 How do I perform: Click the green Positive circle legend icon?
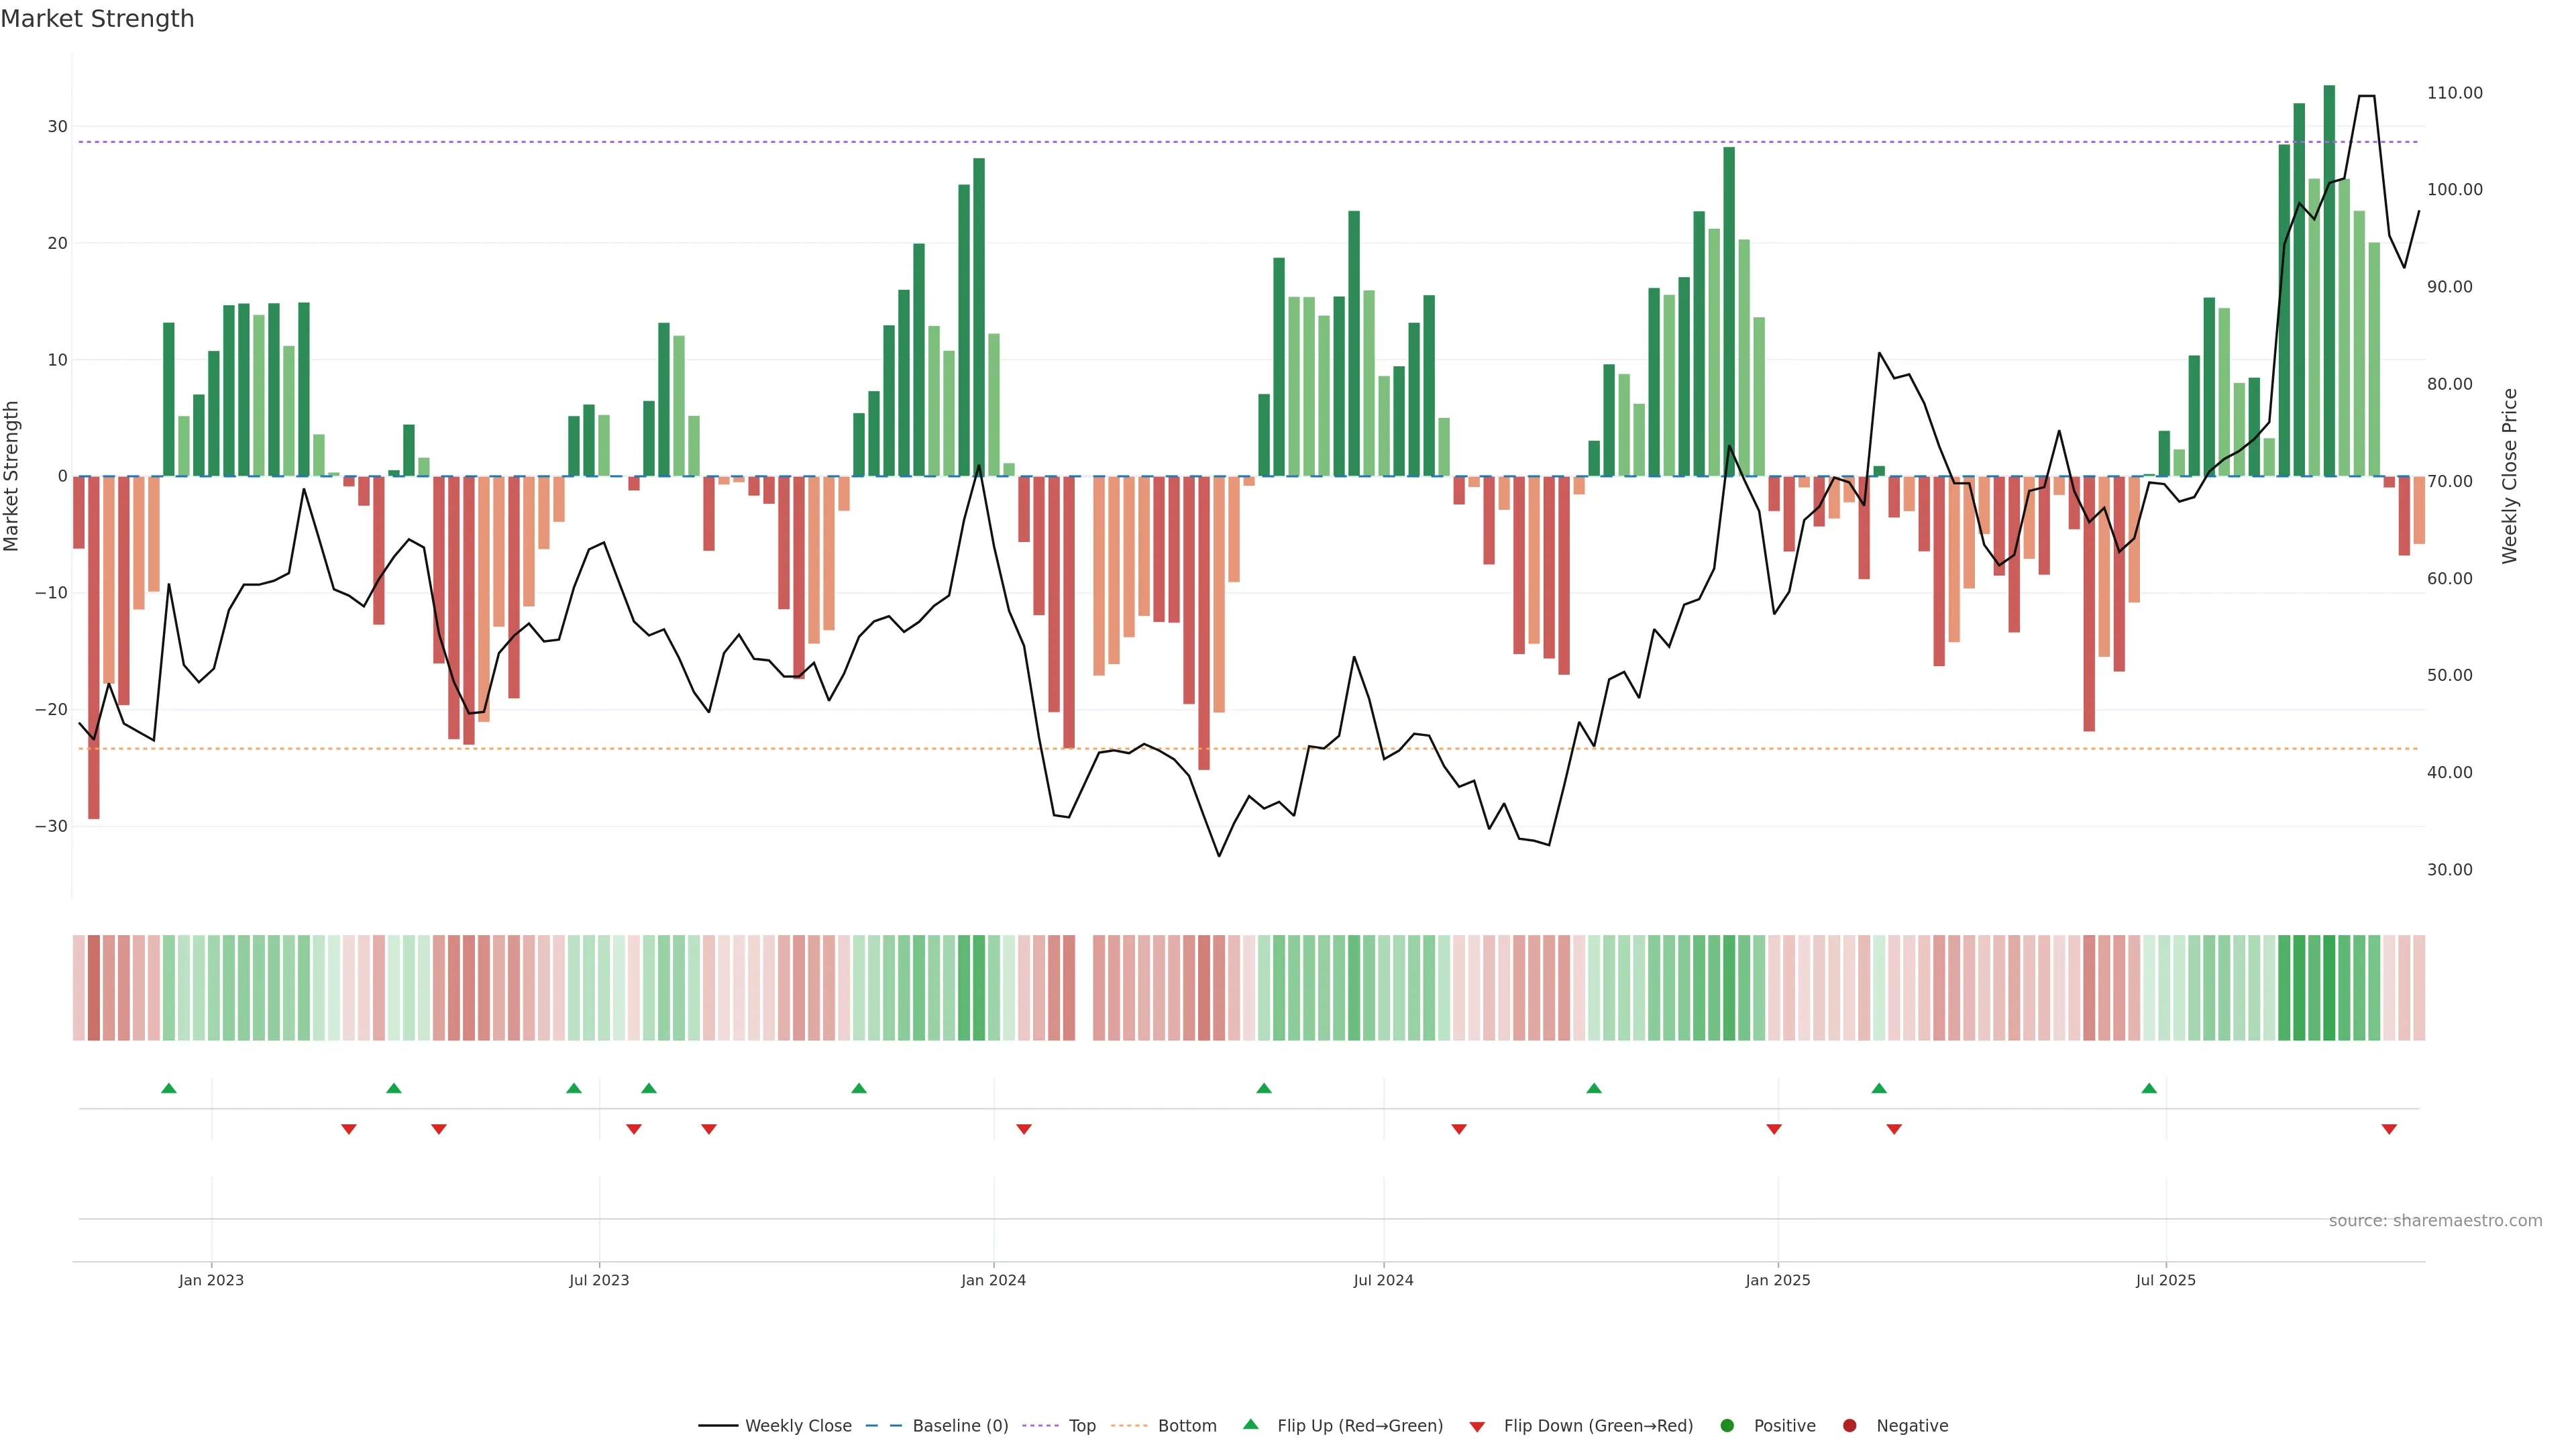pyautogui.click(x=1727, y=1426)
